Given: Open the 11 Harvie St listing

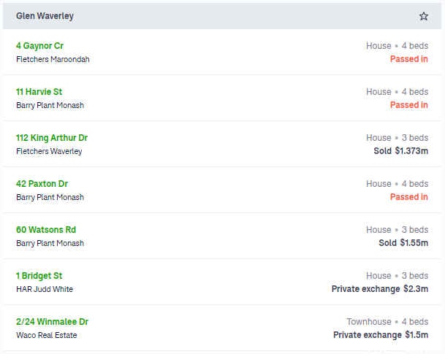Looking at the screenshot, I should pyautogui.click(x=39, y=92).
